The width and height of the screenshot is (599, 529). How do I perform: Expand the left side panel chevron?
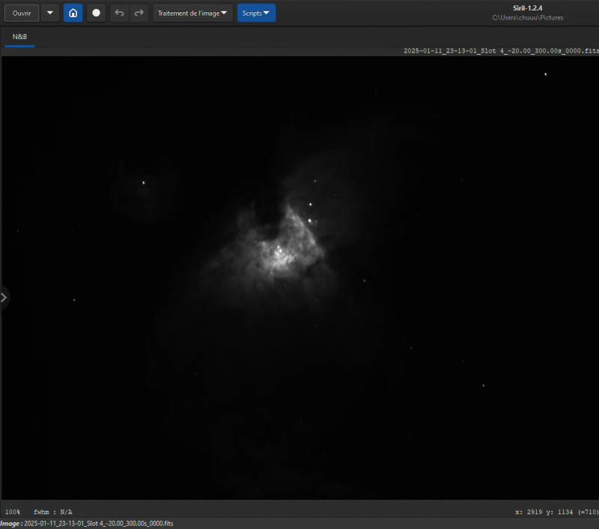click(4, 297)
